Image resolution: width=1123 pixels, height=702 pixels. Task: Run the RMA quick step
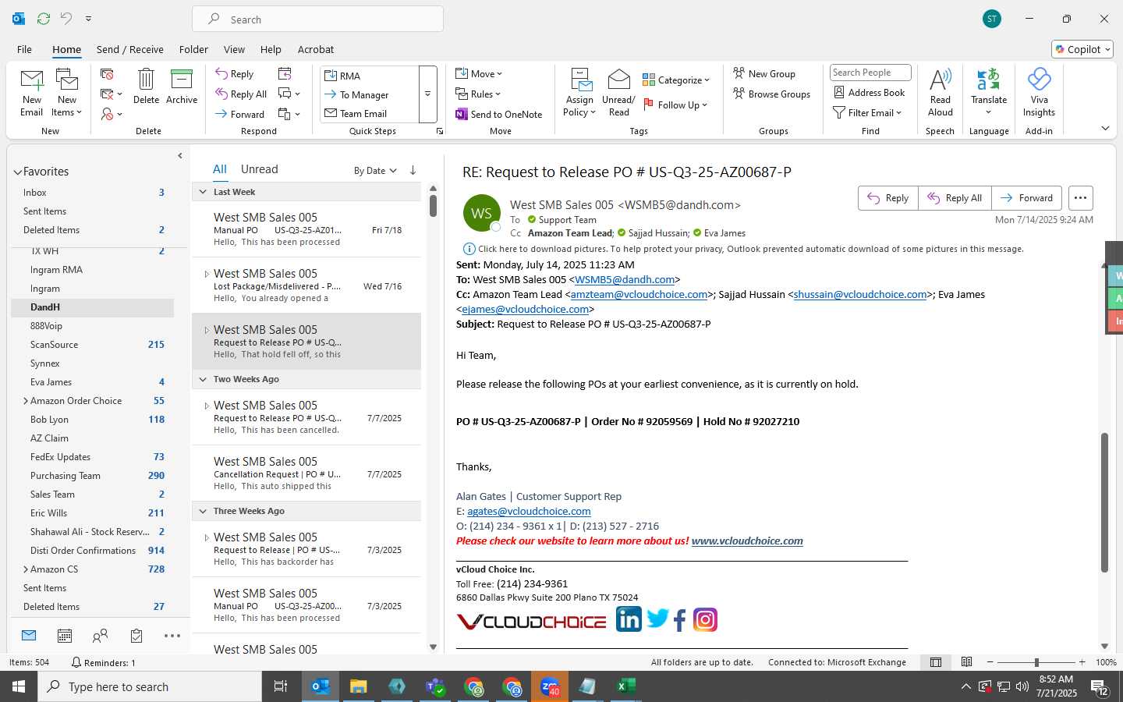(370, 76)
